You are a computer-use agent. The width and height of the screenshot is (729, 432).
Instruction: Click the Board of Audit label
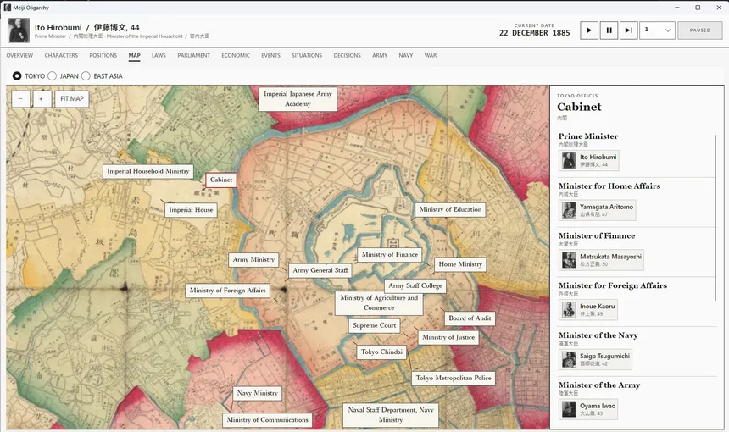(470, 318)
